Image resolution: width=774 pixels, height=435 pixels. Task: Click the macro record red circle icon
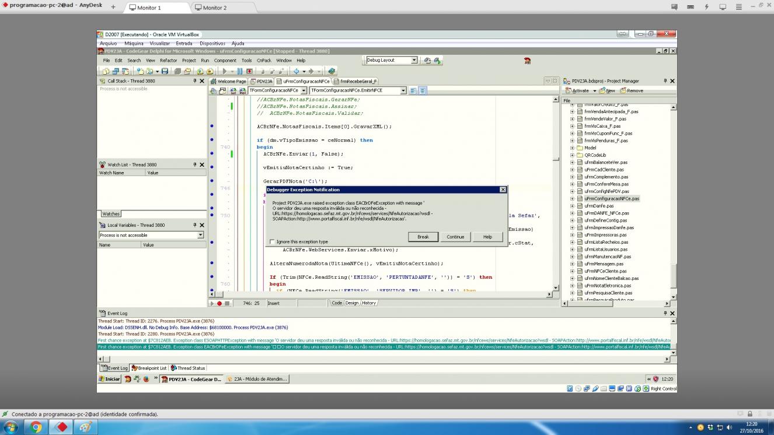219,303
